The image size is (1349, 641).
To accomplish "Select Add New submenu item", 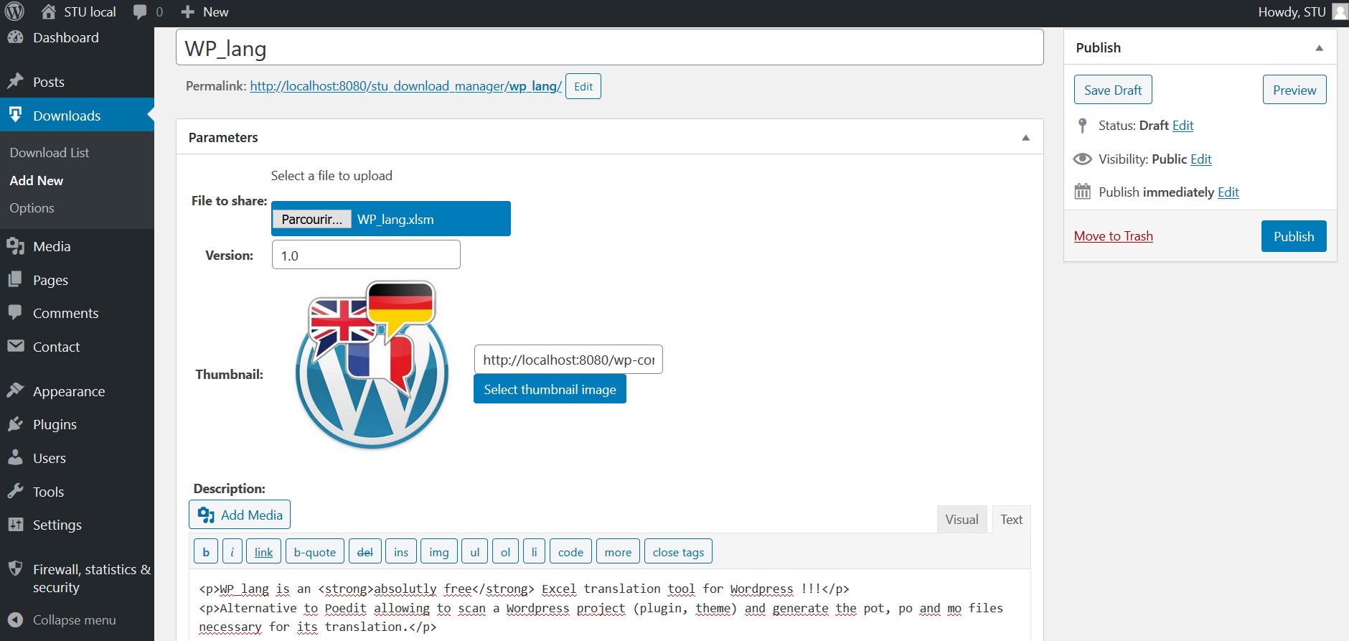I will 37,180.
